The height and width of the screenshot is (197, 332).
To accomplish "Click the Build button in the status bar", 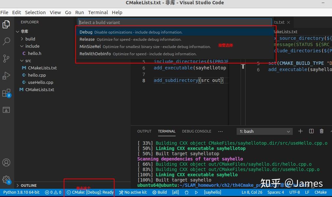I will click(160, 192).
